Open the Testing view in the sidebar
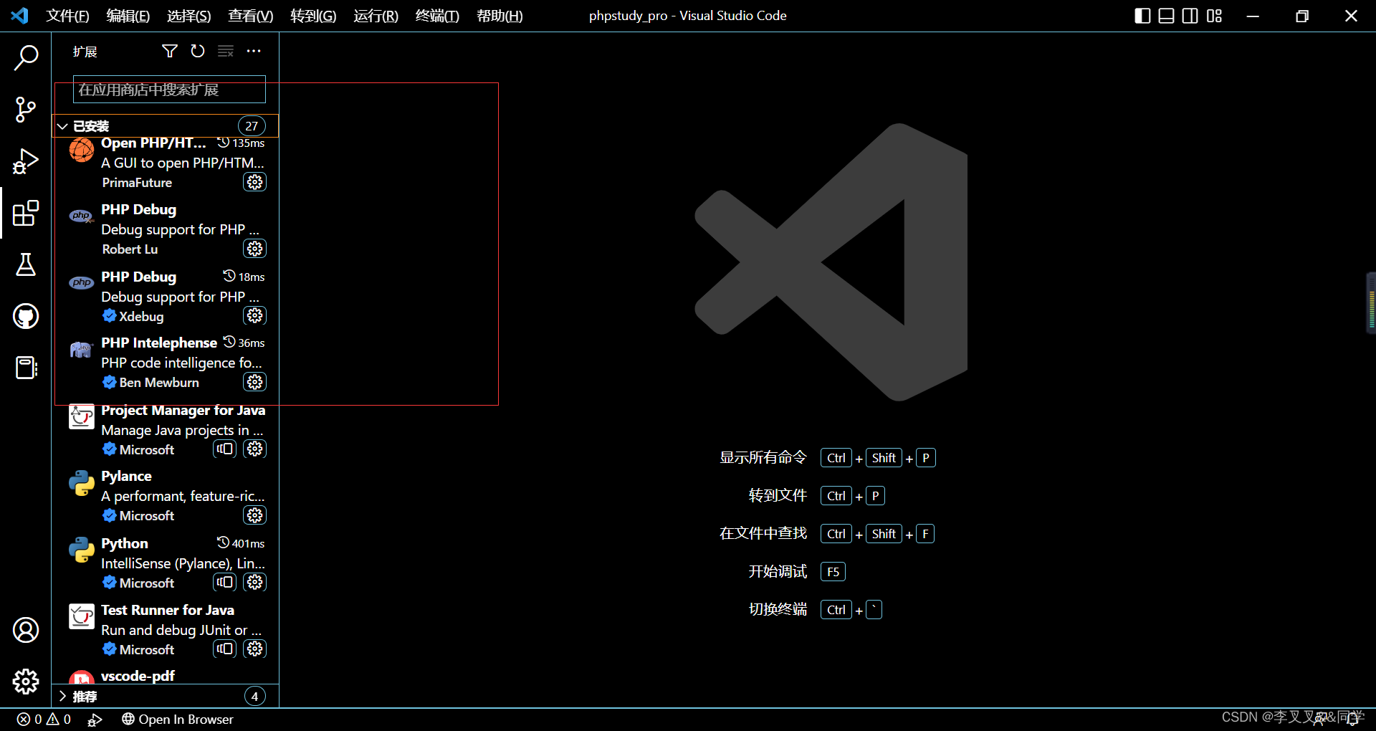This screenshot has height=731, width=1376. (x=26, y=265)
